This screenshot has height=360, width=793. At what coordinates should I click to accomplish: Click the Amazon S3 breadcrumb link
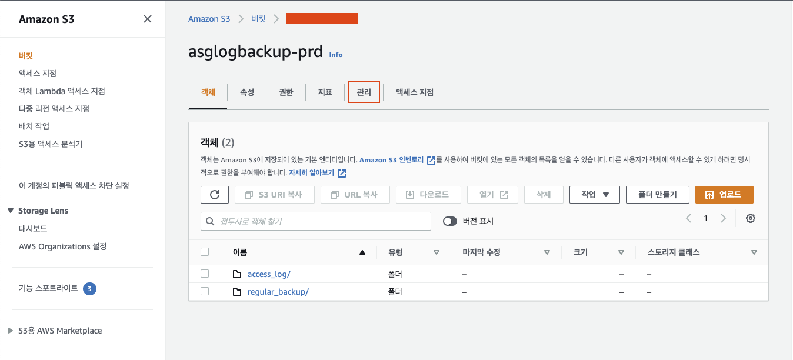point(209,19)
